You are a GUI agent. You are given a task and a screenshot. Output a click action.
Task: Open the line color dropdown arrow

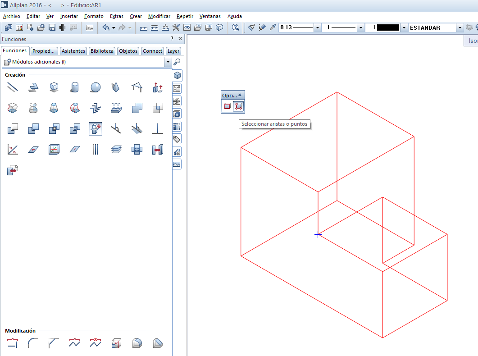pyautogui.click(x=404, y=28)
